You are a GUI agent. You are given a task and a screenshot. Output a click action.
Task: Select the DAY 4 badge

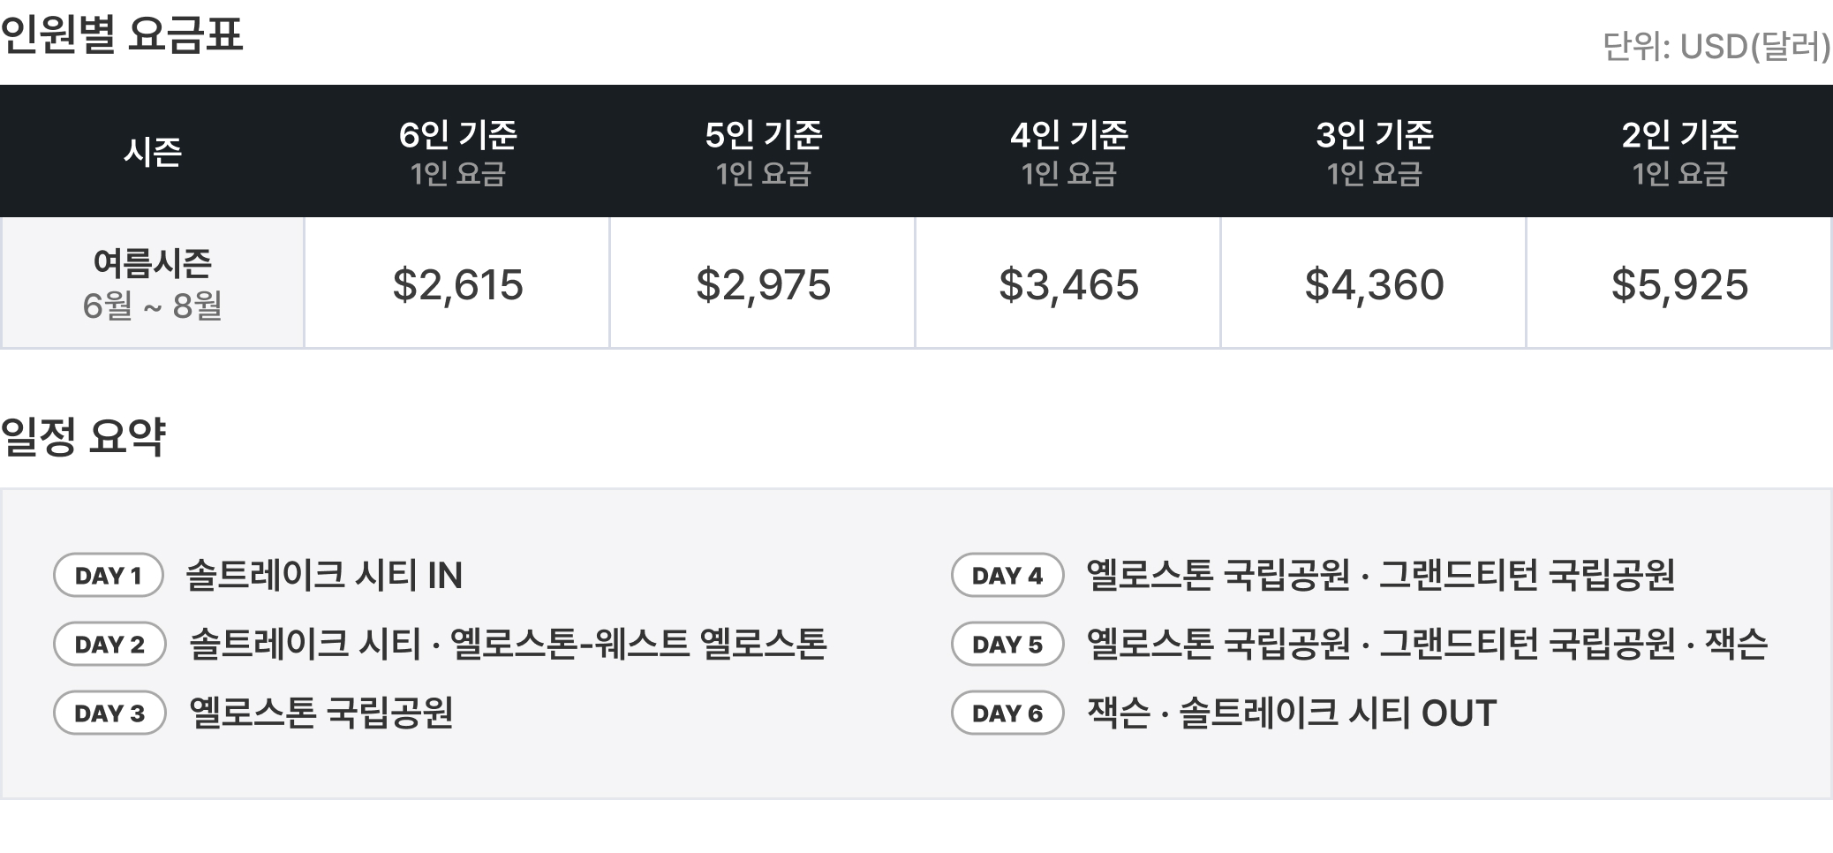(x=1007, y=576)
